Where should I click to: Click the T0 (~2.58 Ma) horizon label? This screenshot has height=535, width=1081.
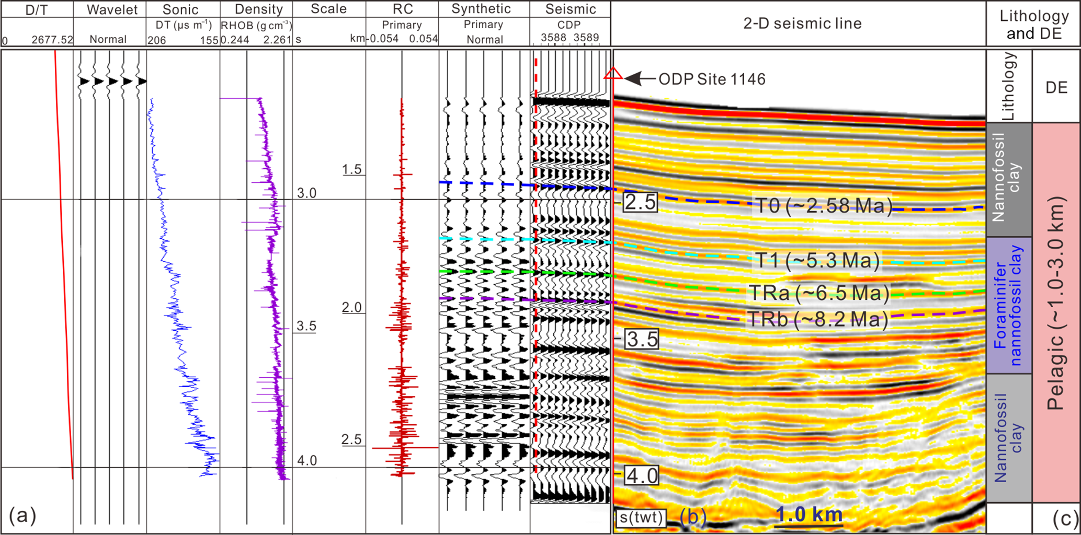823,206
